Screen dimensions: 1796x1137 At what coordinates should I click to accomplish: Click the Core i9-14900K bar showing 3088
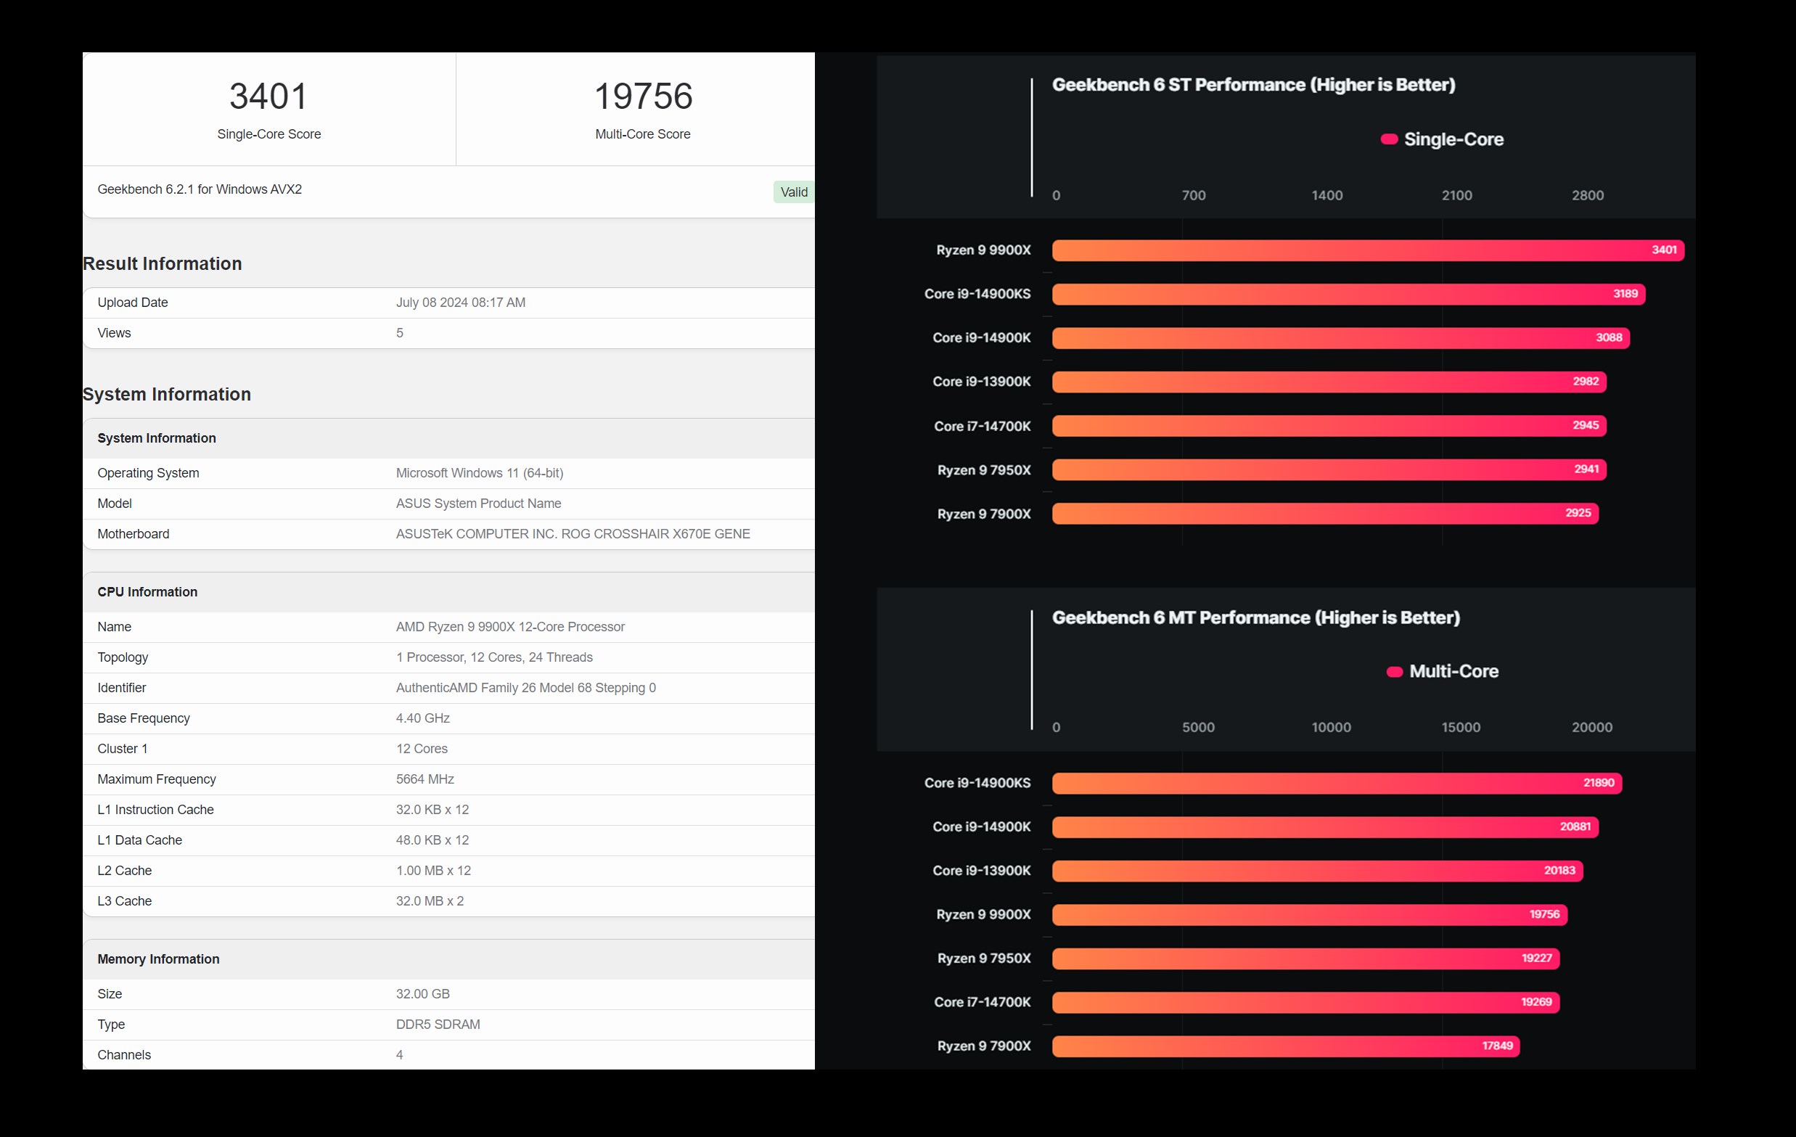(x=1340, y=337)
